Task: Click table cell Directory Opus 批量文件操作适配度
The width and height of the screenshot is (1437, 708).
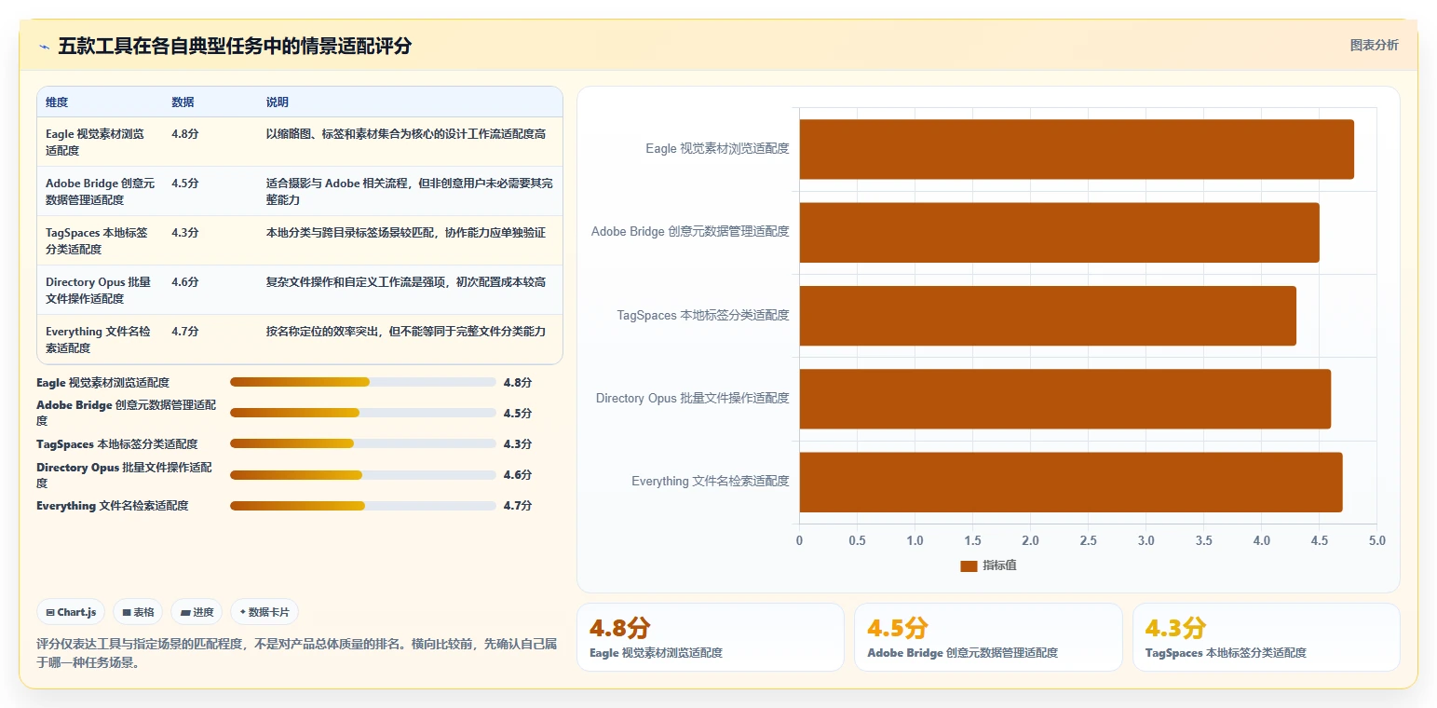Action: coord(100,290)
